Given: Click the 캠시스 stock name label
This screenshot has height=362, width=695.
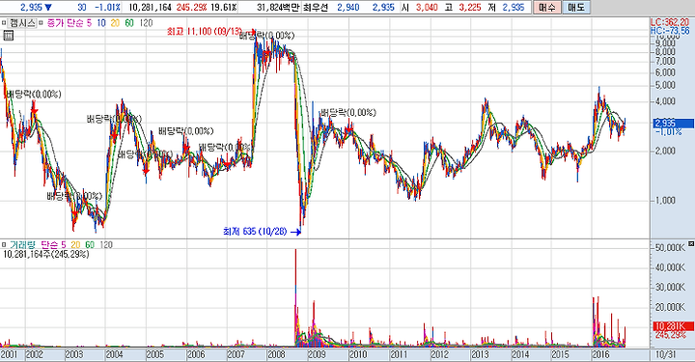Looking at the screenshot, I should click(x=21, y=23).
